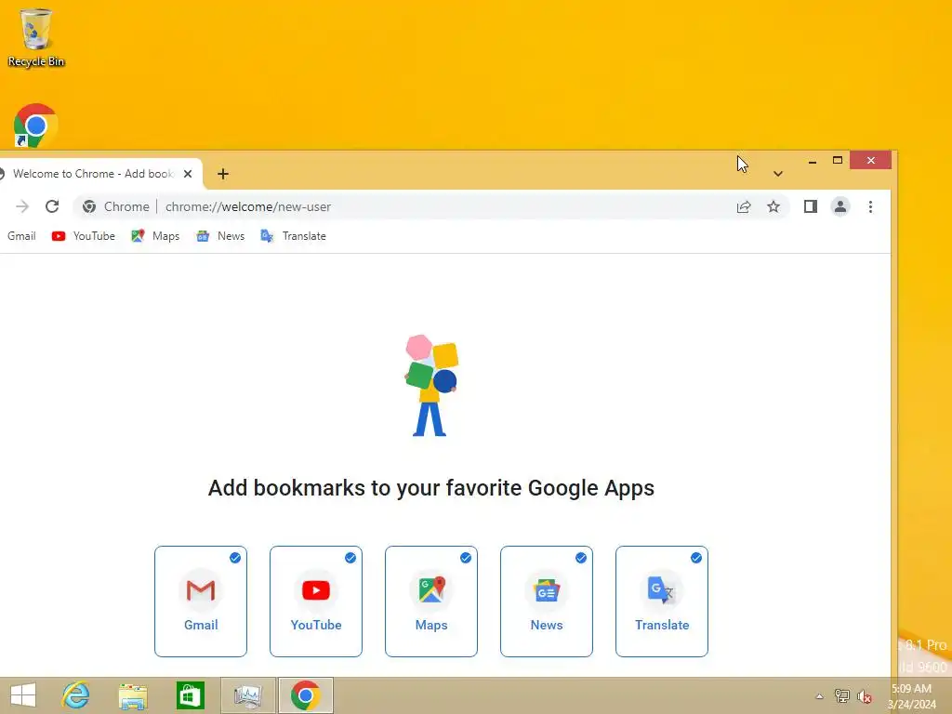Reload the page with the refresh icon
The width and height of the screenshot is (952, 714).
52,206
